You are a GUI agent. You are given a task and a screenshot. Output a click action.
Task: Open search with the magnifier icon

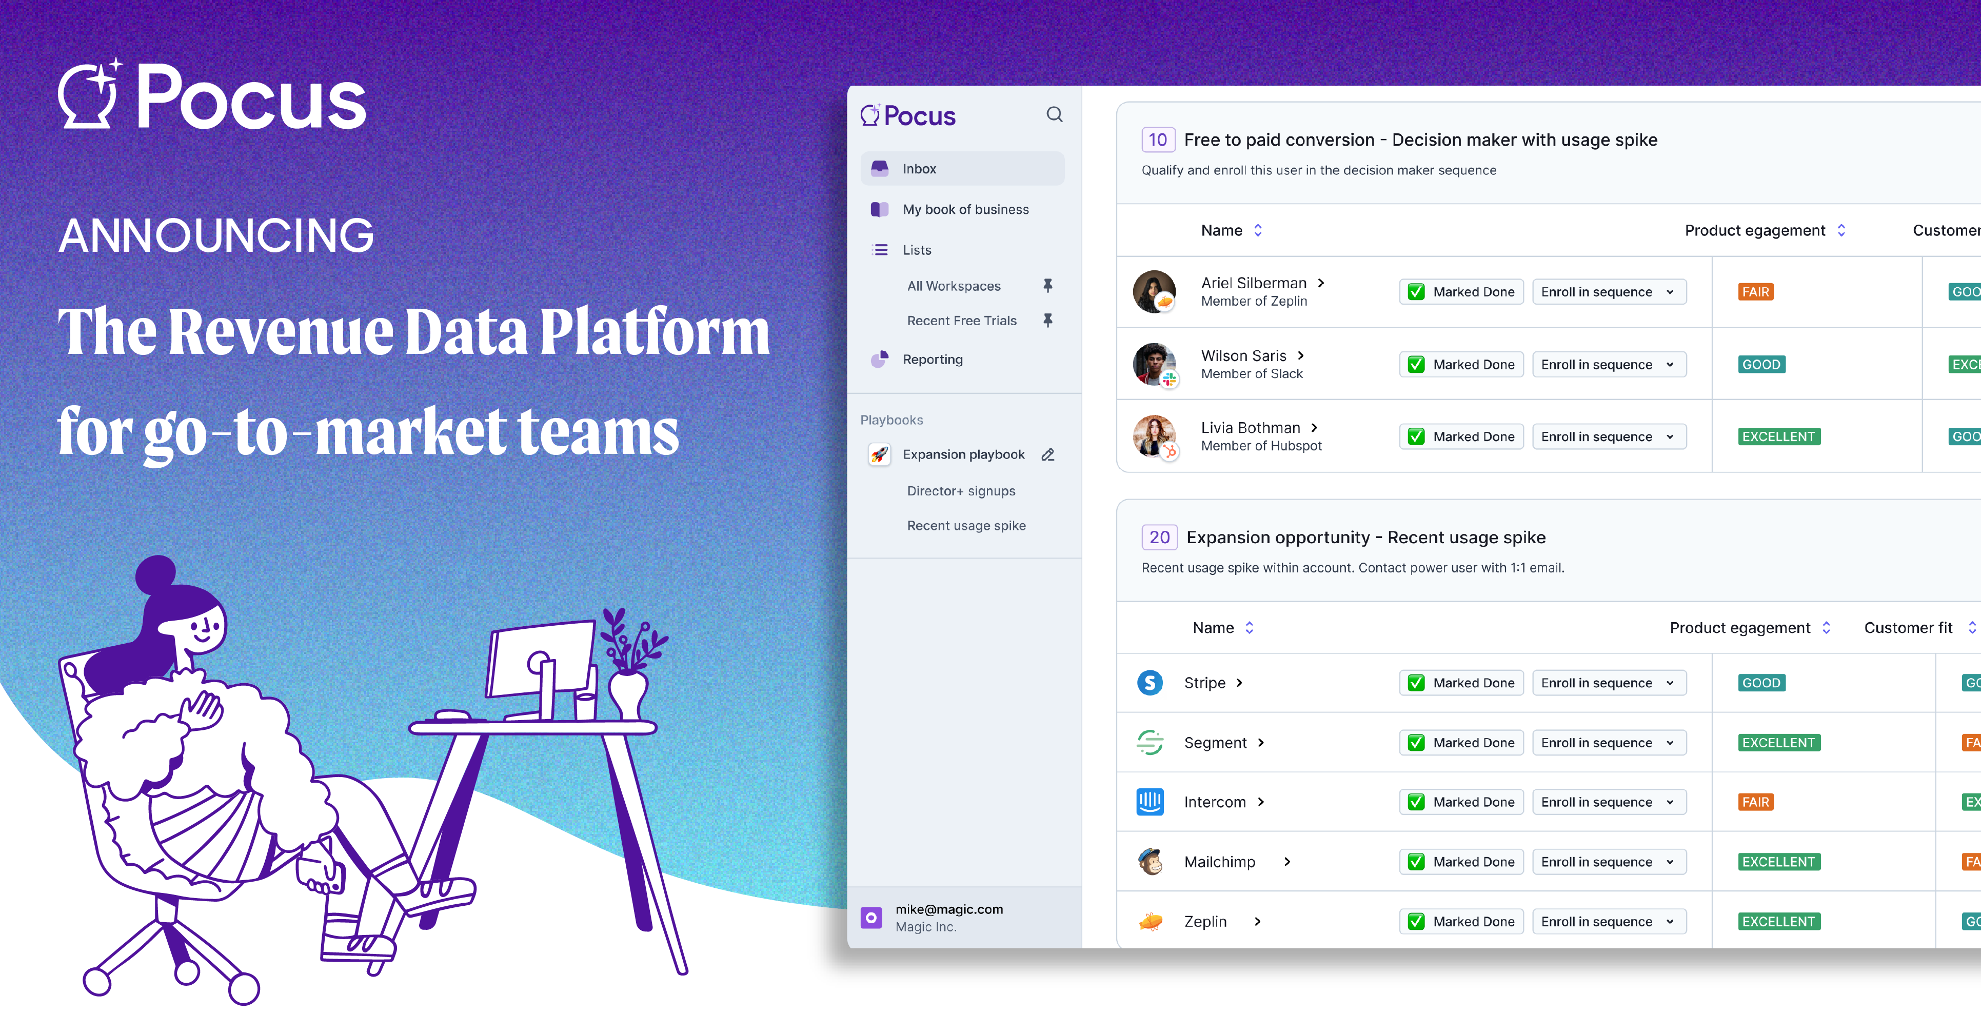(x=1055, y=114)
